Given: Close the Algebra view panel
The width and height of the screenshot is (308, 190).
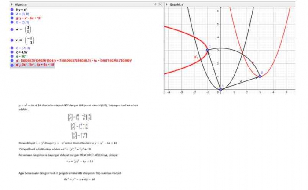Looking at the screenshot, I should pos(160,4).
